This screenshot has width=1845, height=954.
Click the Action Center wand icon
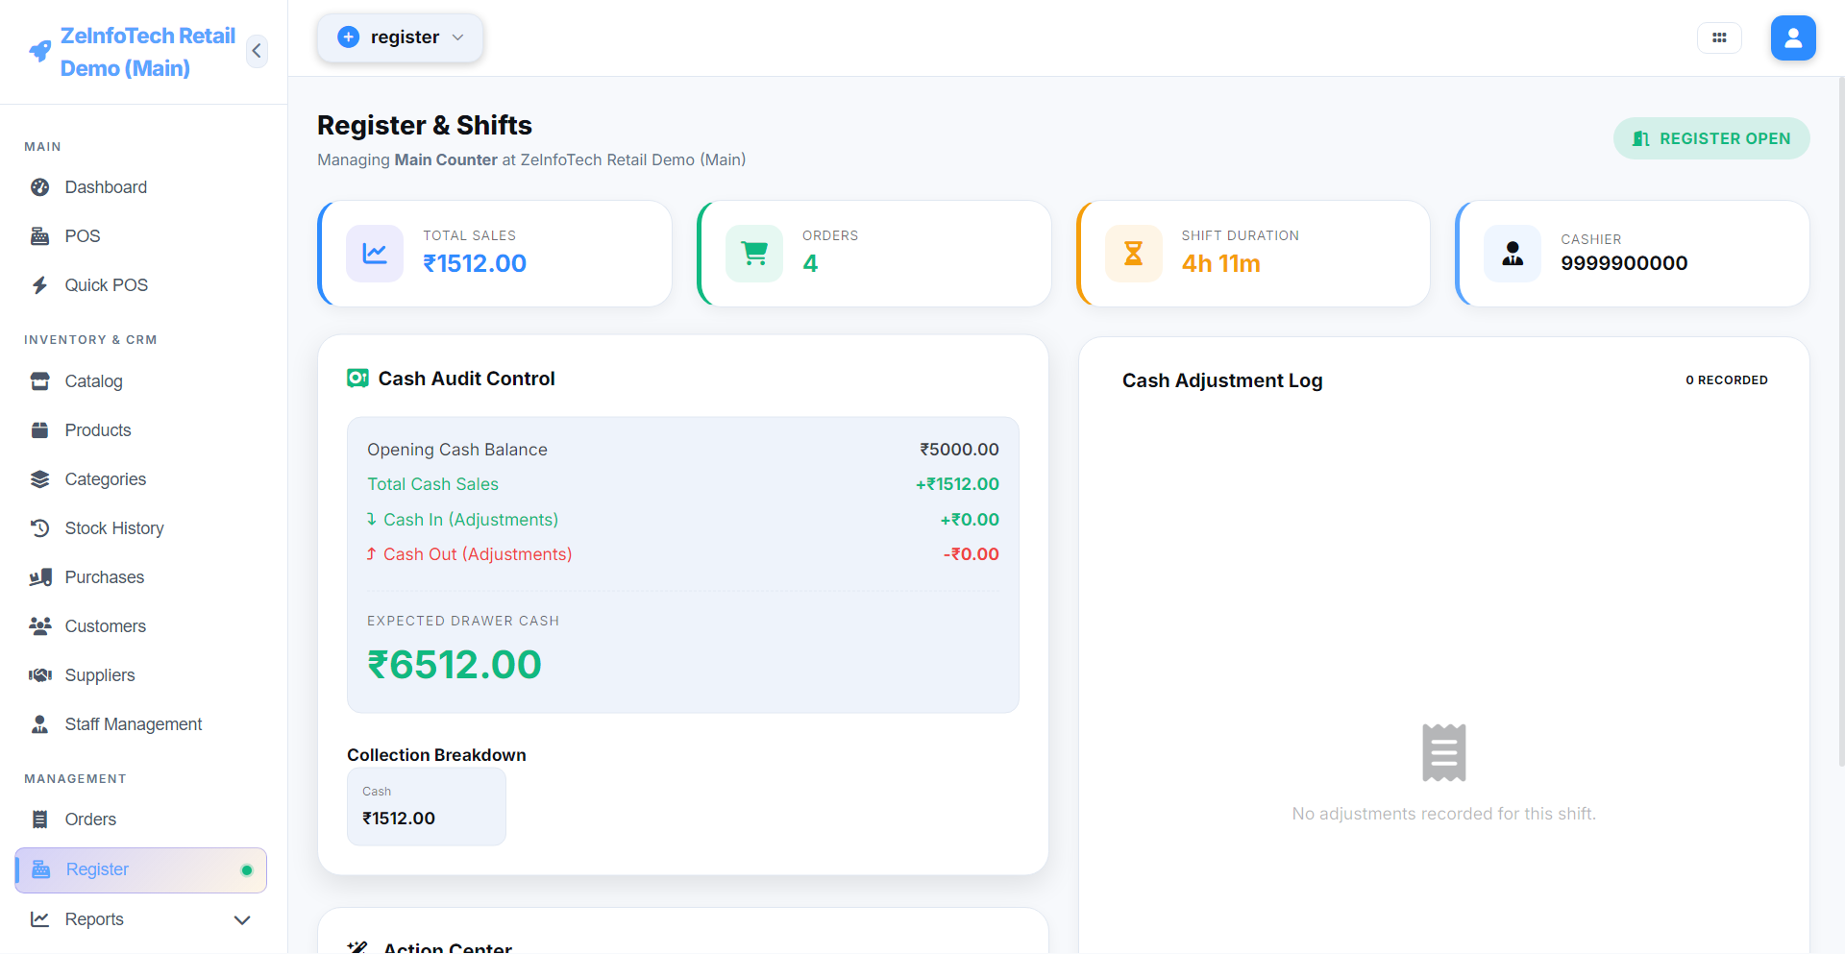(x=357, y=948)
